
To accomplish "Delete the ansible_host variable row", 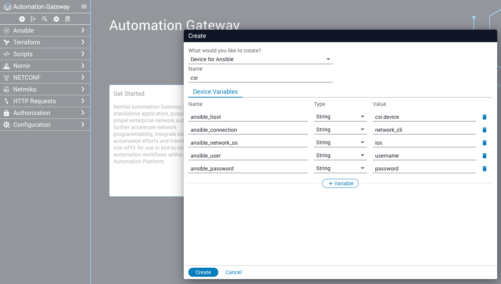I will (x=484, y=117).
